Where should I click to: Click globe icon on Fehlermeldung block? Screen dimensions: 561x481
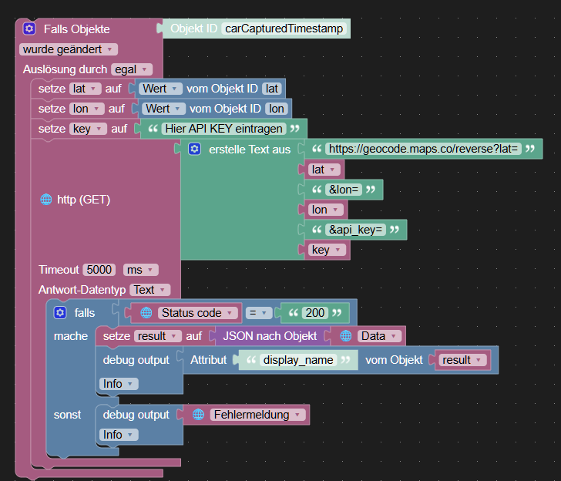pyautogui.click(x=198, y=415)
